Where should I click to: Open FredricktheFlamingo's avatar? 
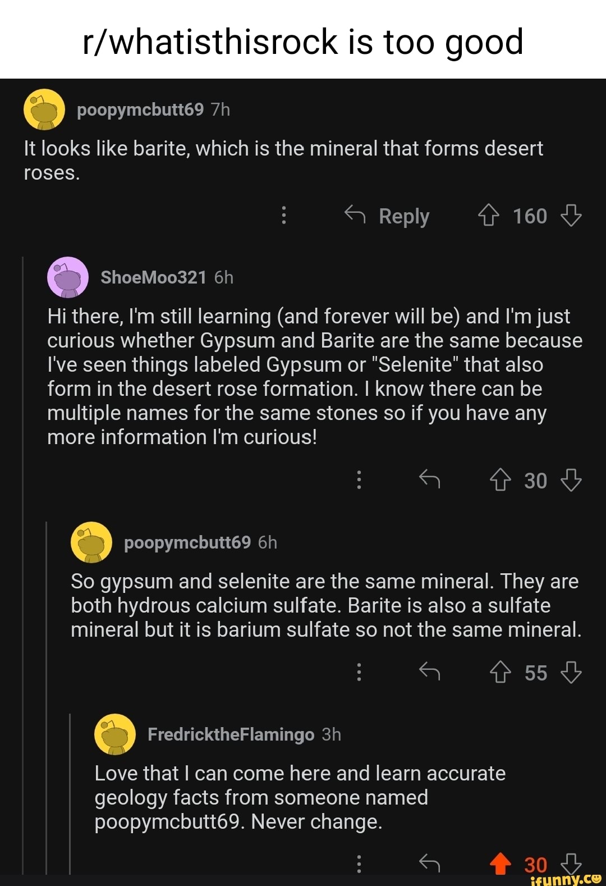tap(114, 734)
